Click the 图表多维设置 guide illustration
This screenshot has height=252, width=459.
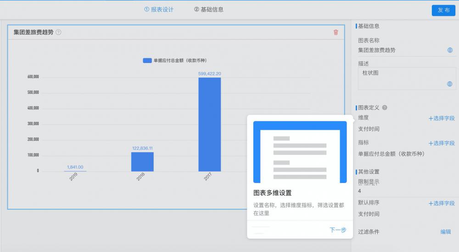300,152
